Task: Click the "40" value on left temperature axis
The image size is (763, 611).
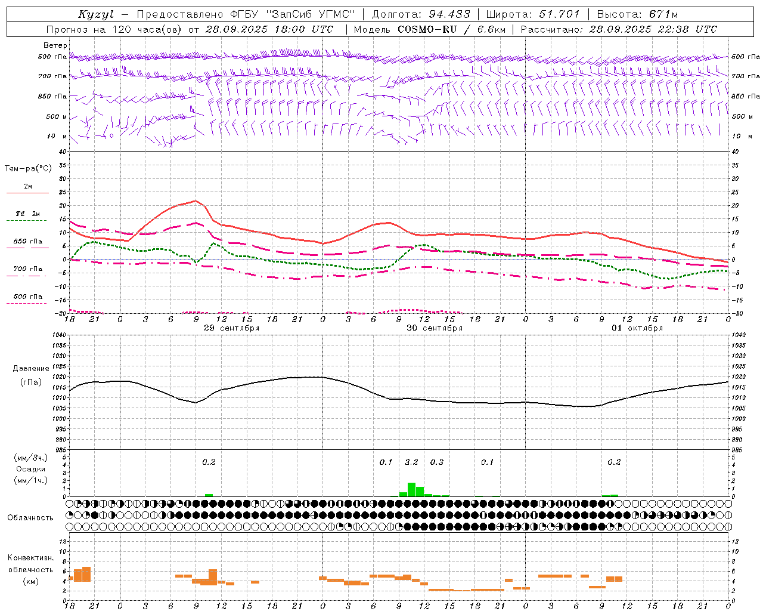Action: click(62, 152)
